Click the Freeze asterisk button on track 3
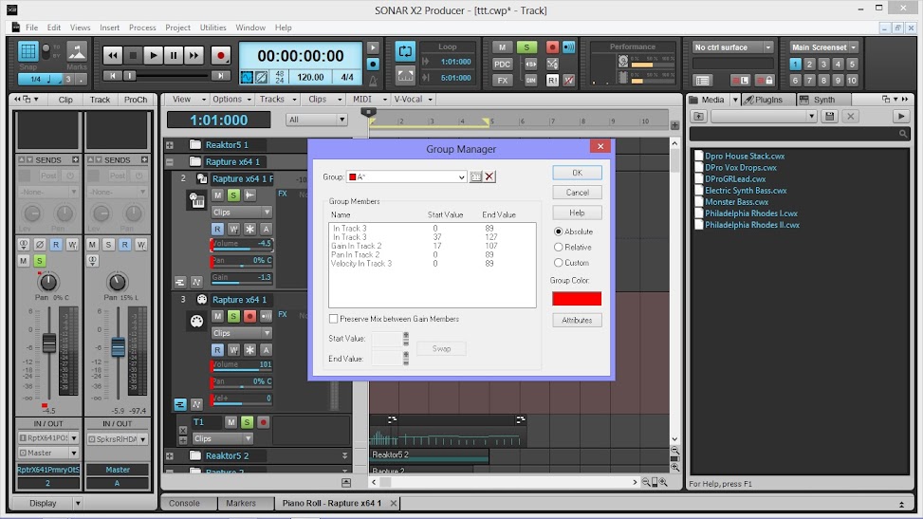The height and width of the screenshot is (519, 923). click(x=249, y=350)
